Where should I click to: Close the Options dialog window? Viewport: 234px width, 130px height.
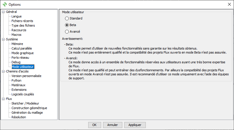tap(229, 4)
